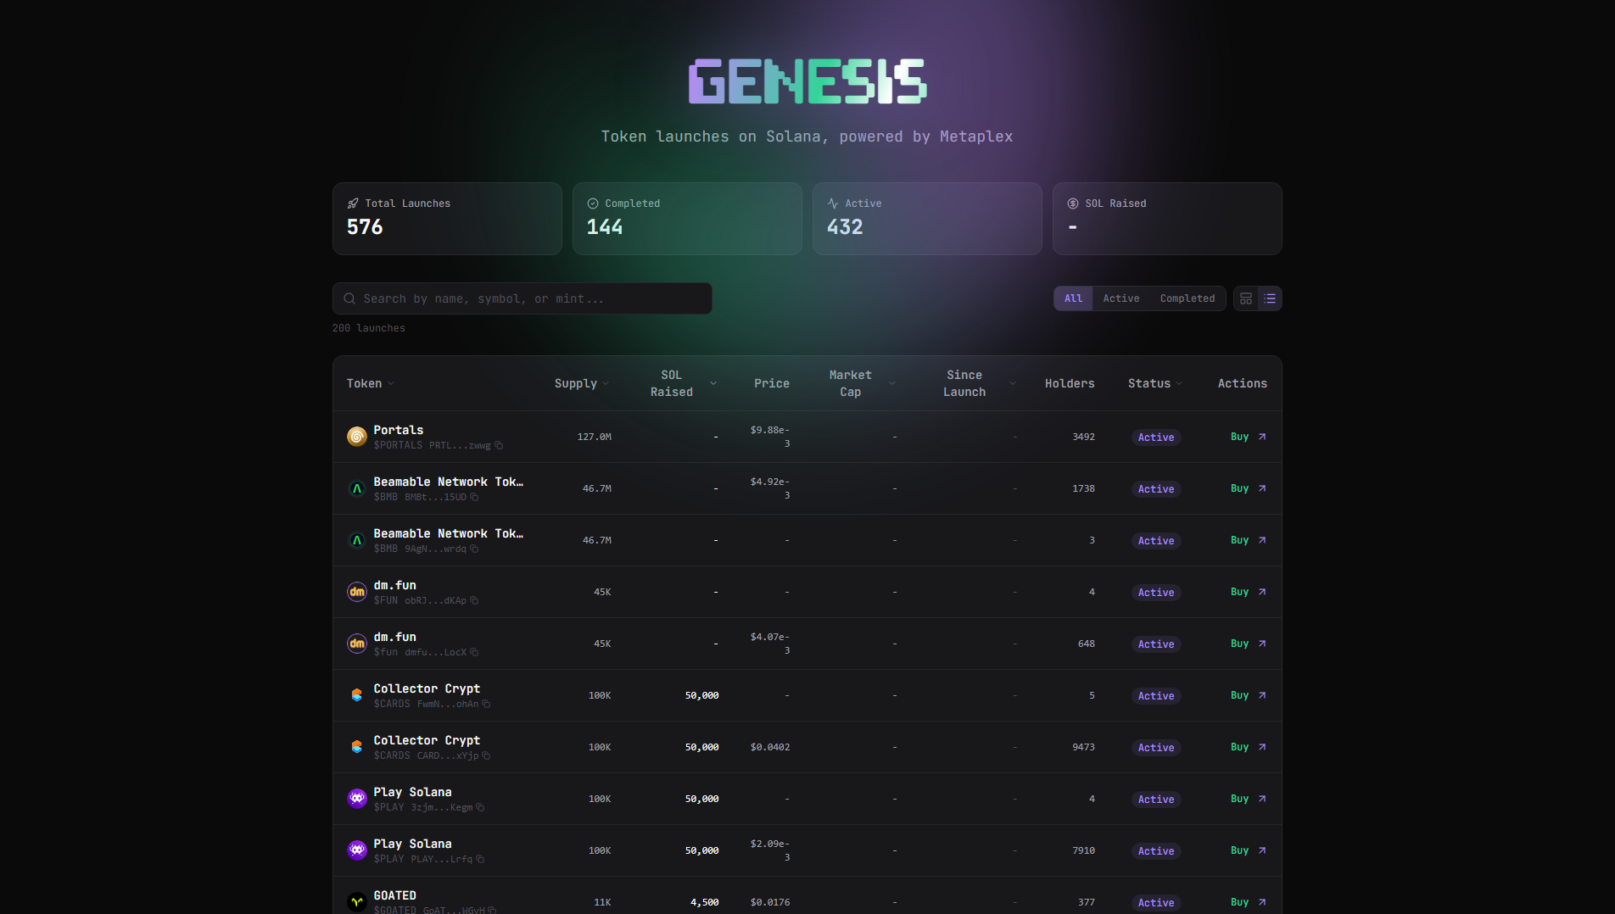Click the Active status badge for Portals
The height and width of the screenshot is (914, 1615).
pos(1155,437)
